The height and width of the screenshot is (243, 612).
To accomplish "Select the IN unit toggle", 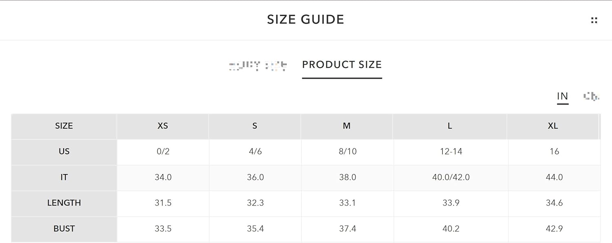I will [562, 96].
